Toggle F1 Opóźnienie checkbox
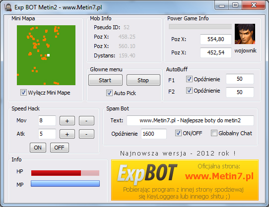The width and height of the screenshot is (269, 207). pyautogui.click(x=189, y=79)
